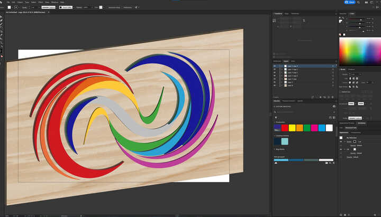Switch to the Gradient panel tab
This screenshot has height=217, width=381.
point(351,69)
